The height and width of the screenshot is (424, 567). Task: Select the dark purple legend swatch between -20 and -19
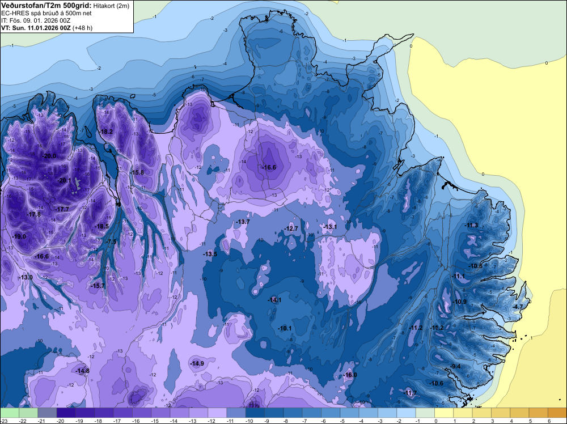tap(66, 413)
